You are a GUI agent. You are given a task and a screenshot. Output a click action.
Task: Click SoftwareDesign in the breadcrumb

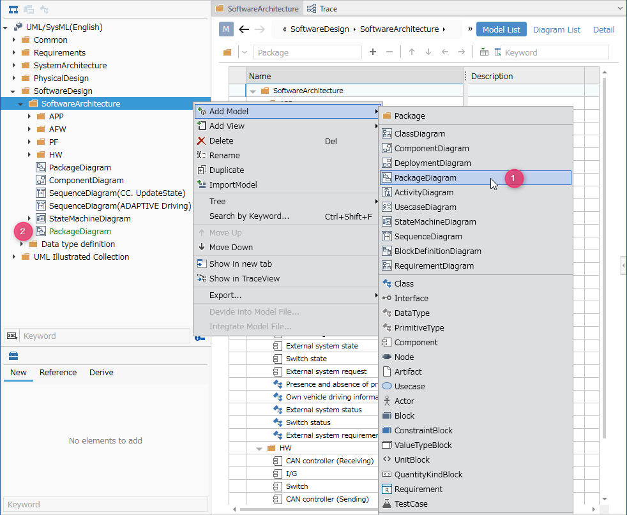coord(319,29)
